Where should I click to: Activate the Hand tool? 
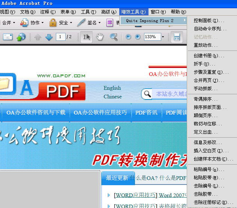[x=100, y=37]
